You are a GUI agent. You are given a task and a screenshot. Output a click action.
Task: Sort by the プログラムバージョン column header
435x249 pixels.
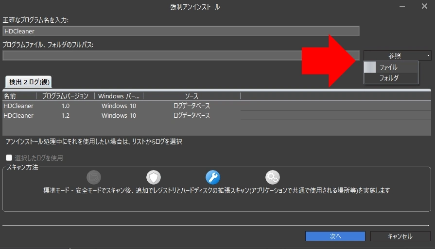tap(65, 96)
